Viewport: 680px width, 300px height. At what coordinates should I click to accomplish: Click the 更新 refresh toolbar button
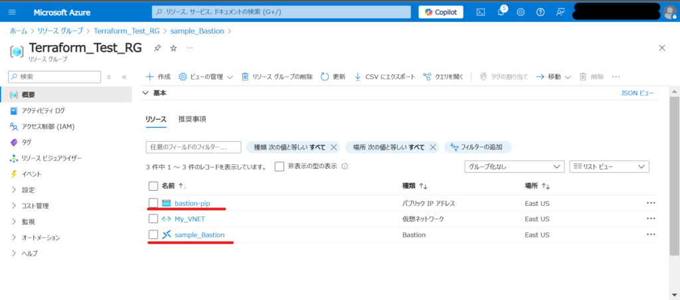333,77
